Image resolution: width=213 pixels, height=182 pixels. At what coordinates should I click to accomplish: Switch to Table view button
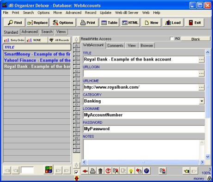click(x=110, y=23)
